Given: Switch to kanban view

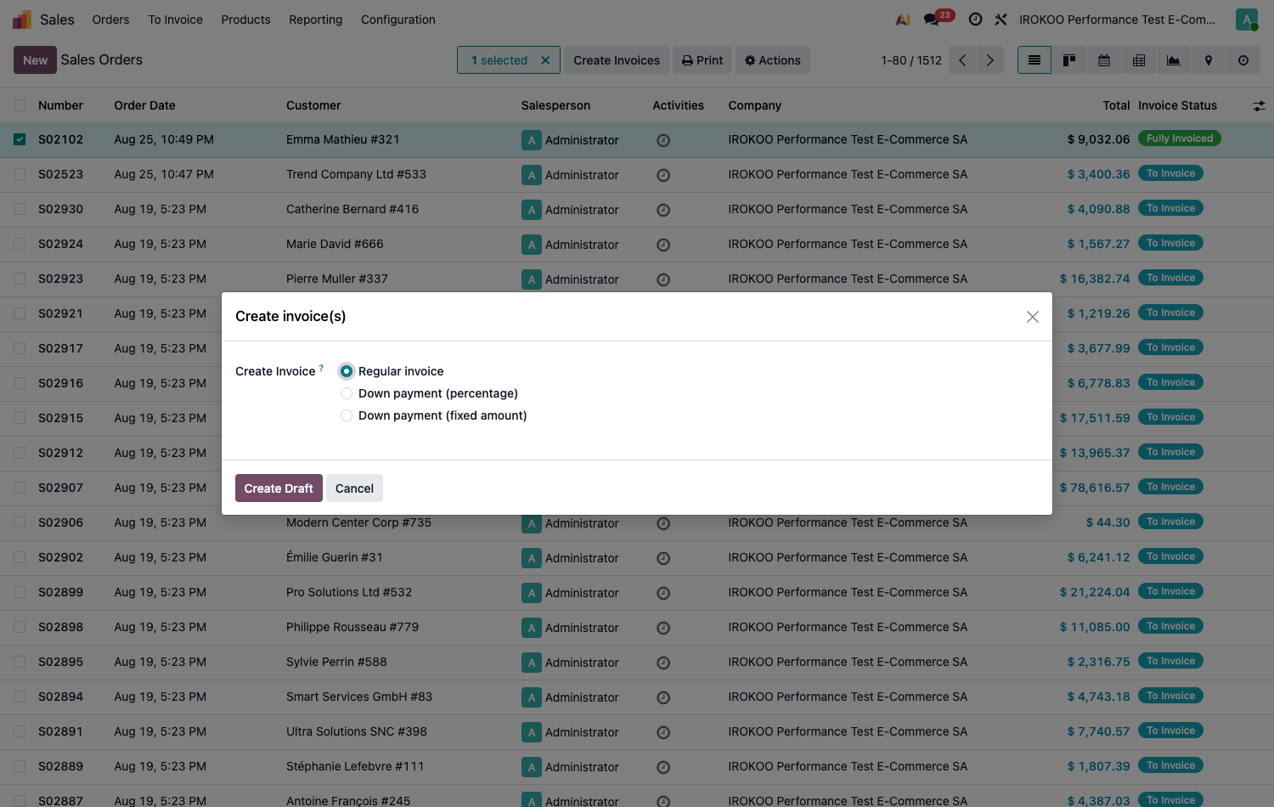Looking at the screenshot, I should (1069, 60).
